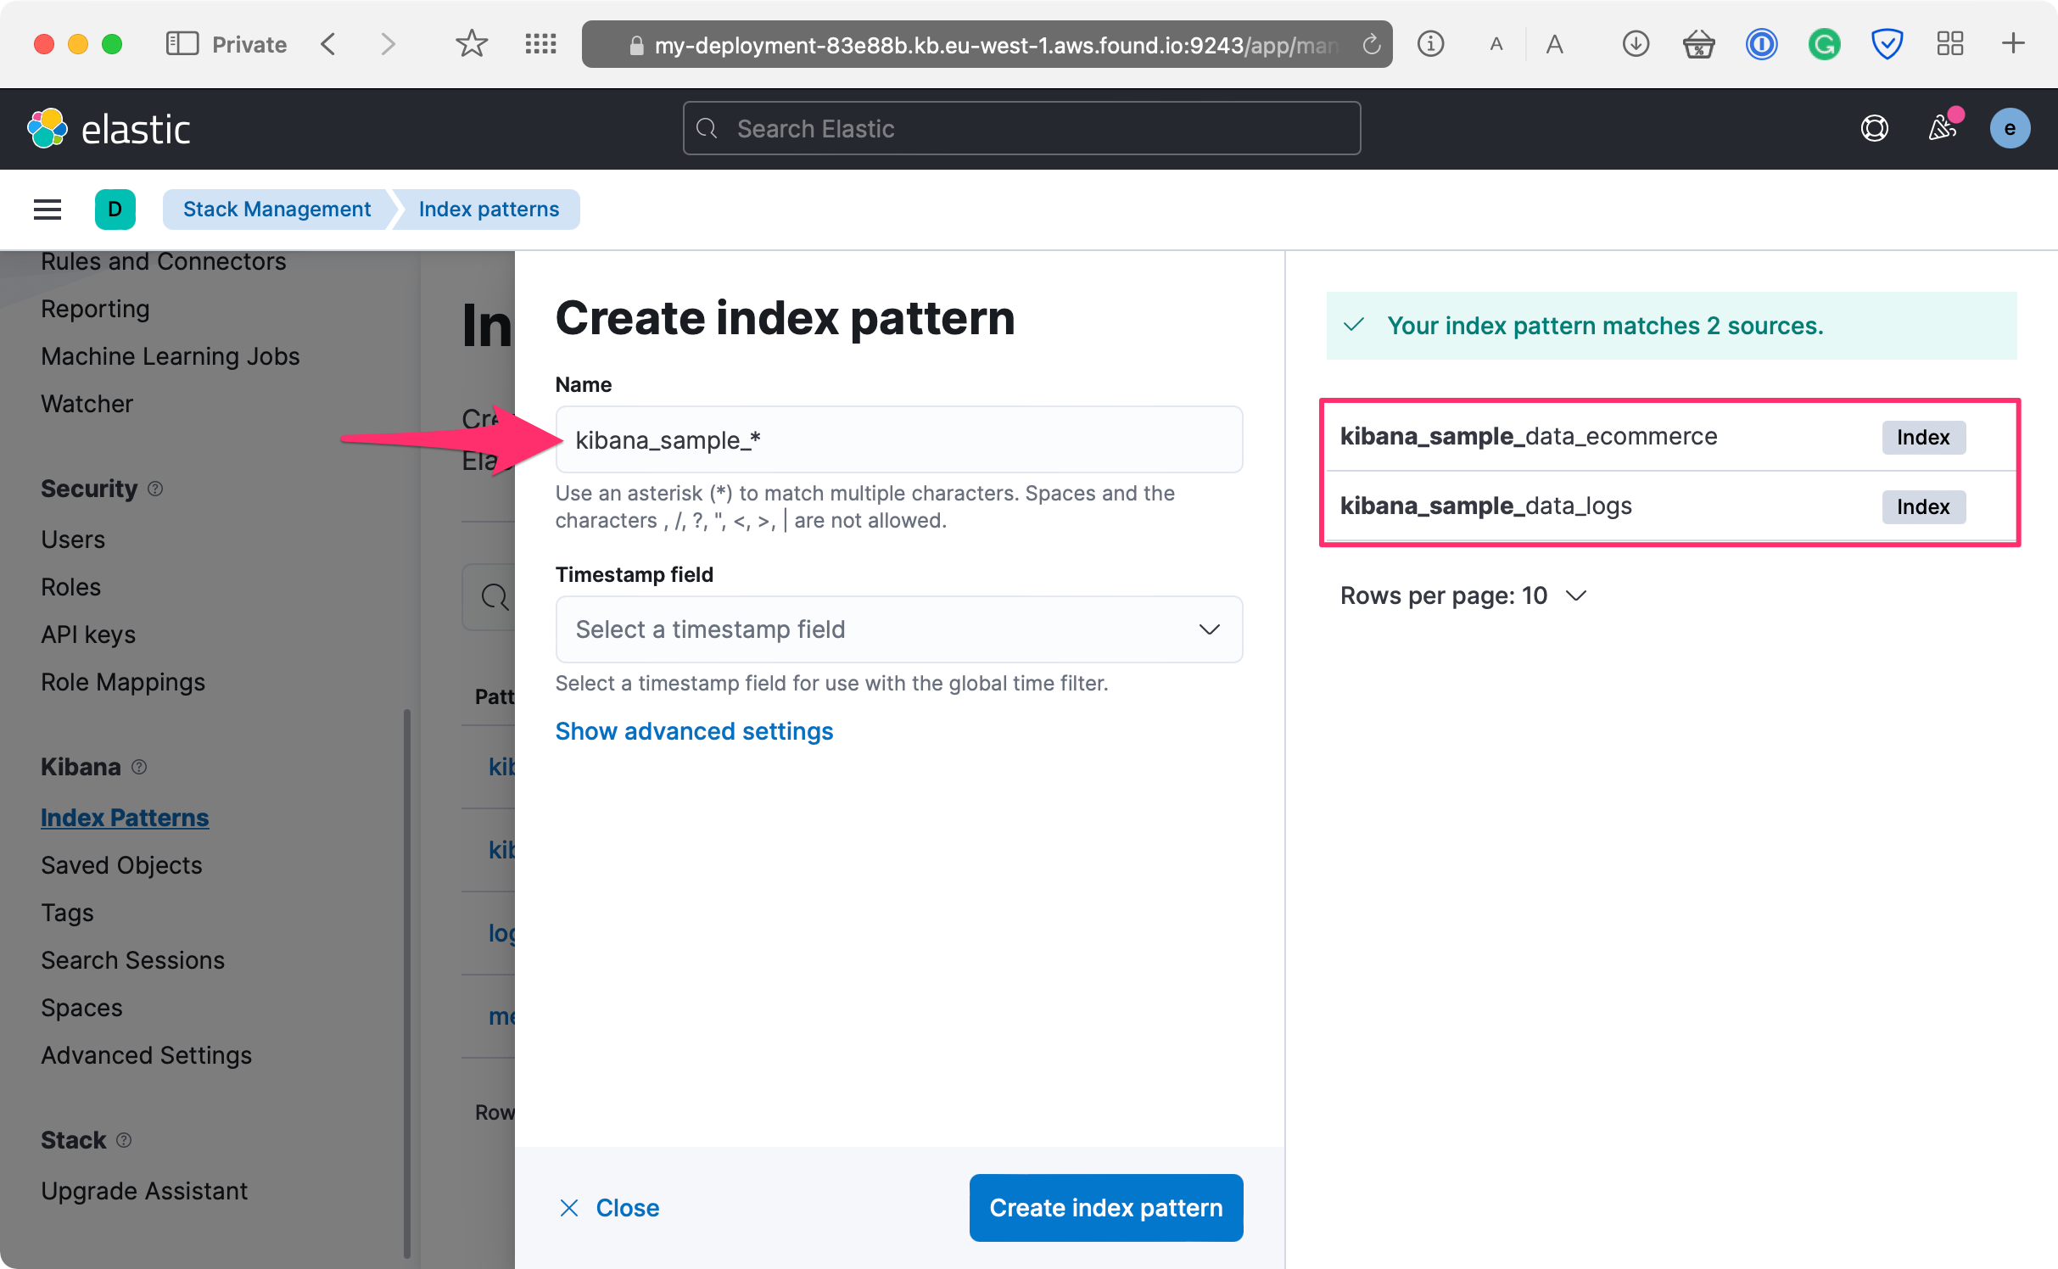Open the Grammarly browser extension
This screenshot has height=1269, width=2058.
[1824, 44]
